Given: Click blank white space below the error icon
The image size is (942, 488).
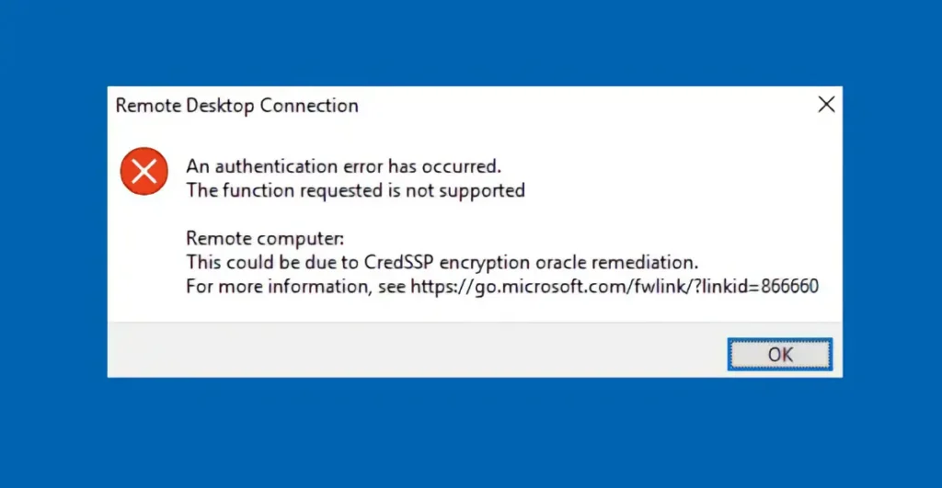Looking at the screenshot, I should pyautogui.click(x=144, y=267).
